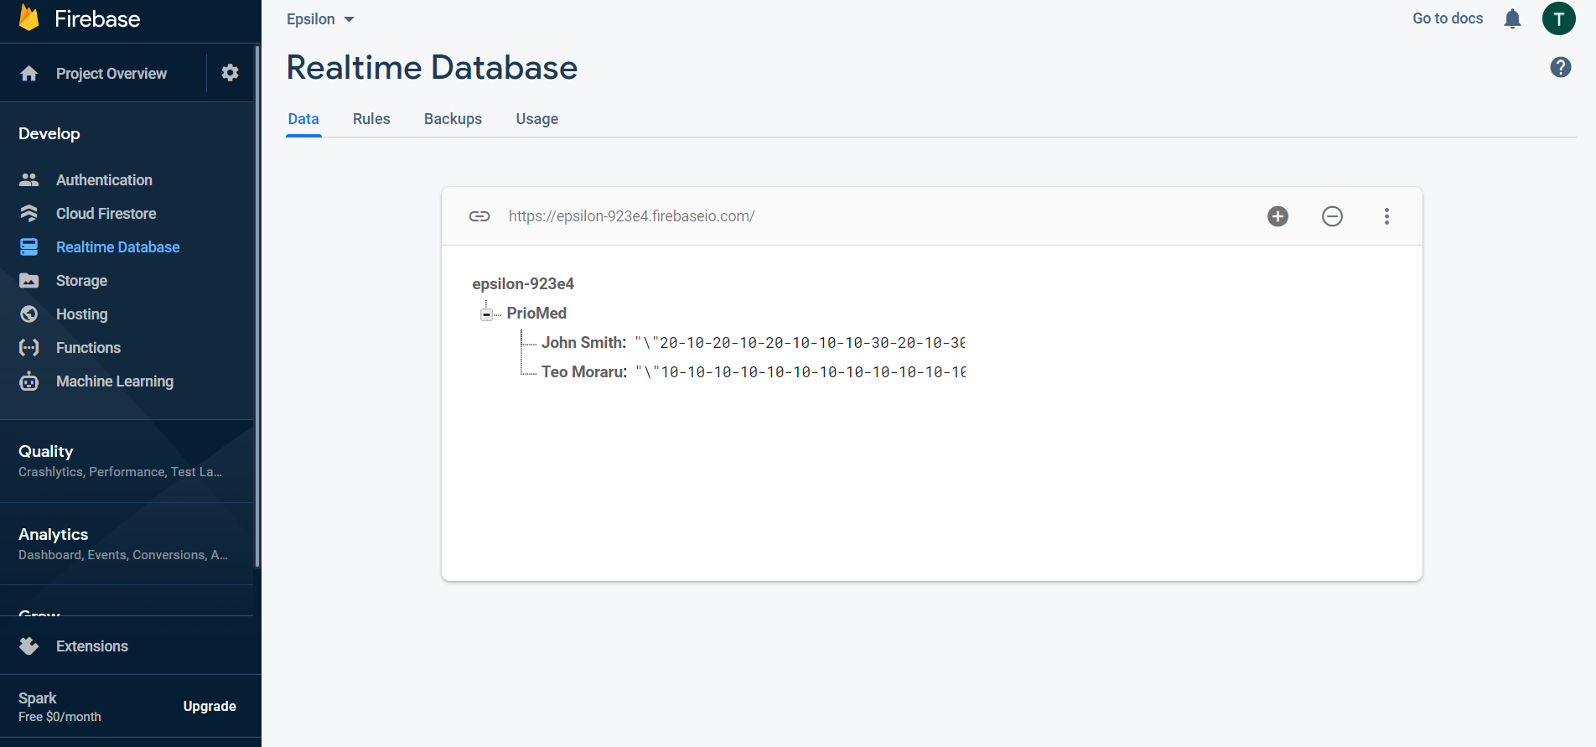1596x747 pixels.
Task: Click the Extensions puzzle icon
Action: pos(29,646)
